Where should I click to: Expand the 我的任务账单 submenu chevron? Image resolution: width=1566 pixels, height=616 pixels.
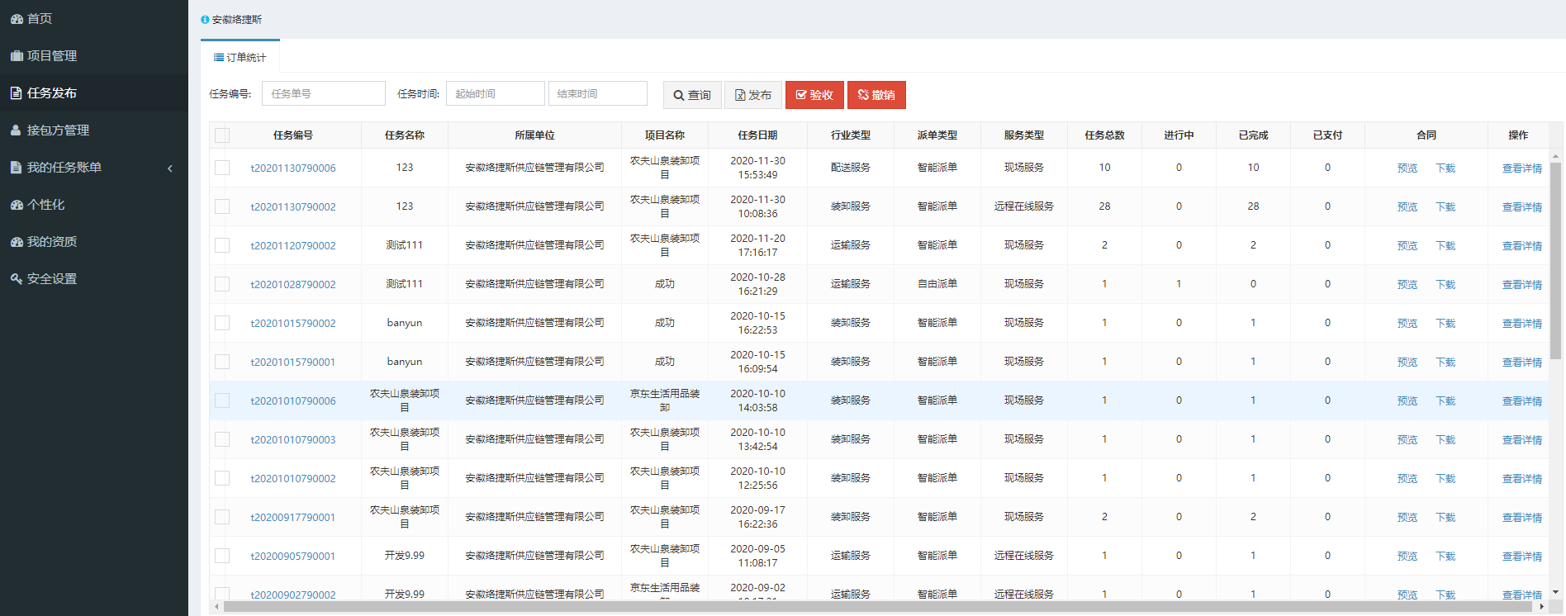pos(170,168)
